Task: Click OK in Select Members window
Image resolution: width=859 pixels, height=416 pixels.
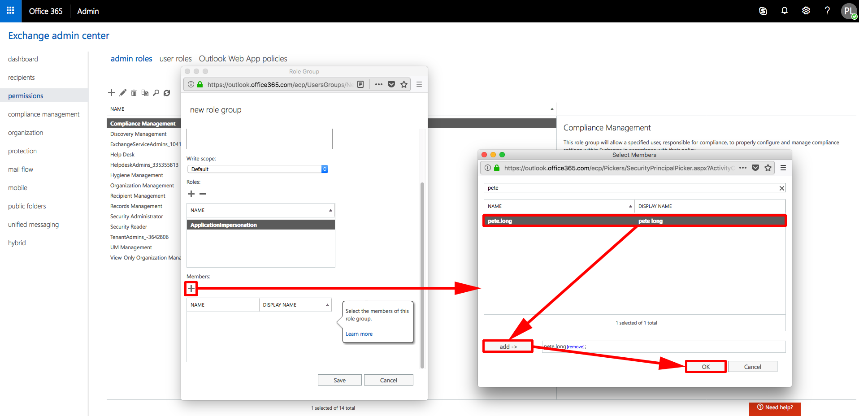Action: tap(706, 367)
